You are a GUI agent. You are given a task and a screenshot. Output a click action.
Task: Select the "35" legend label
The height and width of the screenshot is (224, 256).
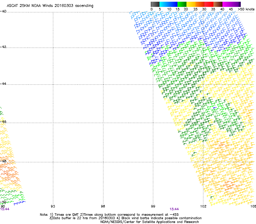tap(213, 9)
